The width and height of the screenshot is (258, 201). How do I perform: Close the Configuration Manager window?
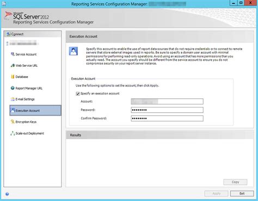[x=250, y=3]
